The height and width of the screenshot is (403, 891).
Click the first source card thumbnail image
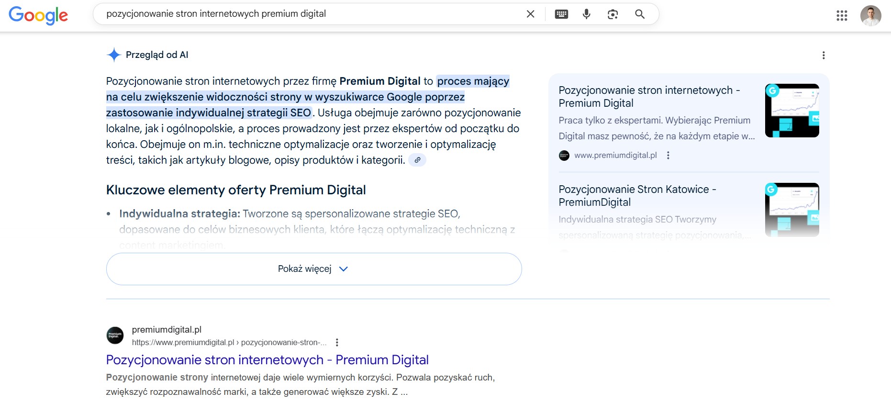[x=792, y=111]
